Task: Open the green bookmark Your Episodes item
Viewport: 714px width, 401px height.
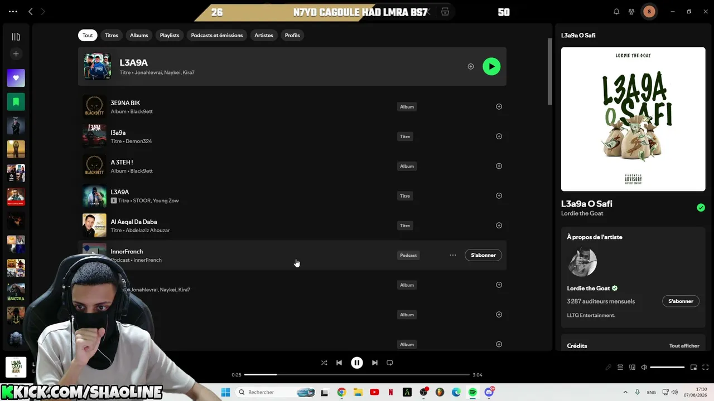Action: (16, 102)
